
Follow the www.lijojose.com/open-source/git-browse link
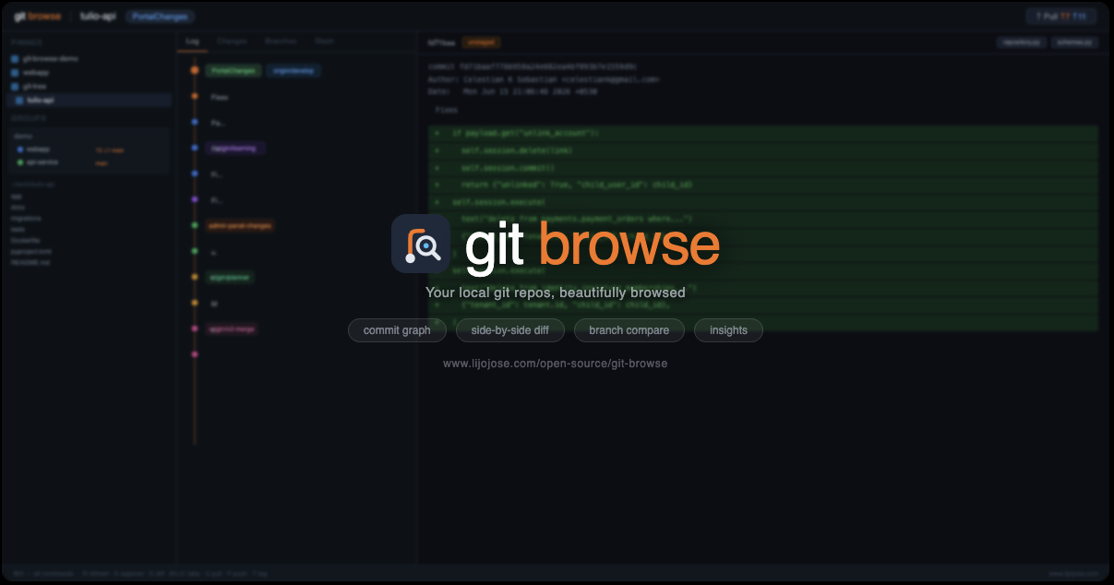555,364
